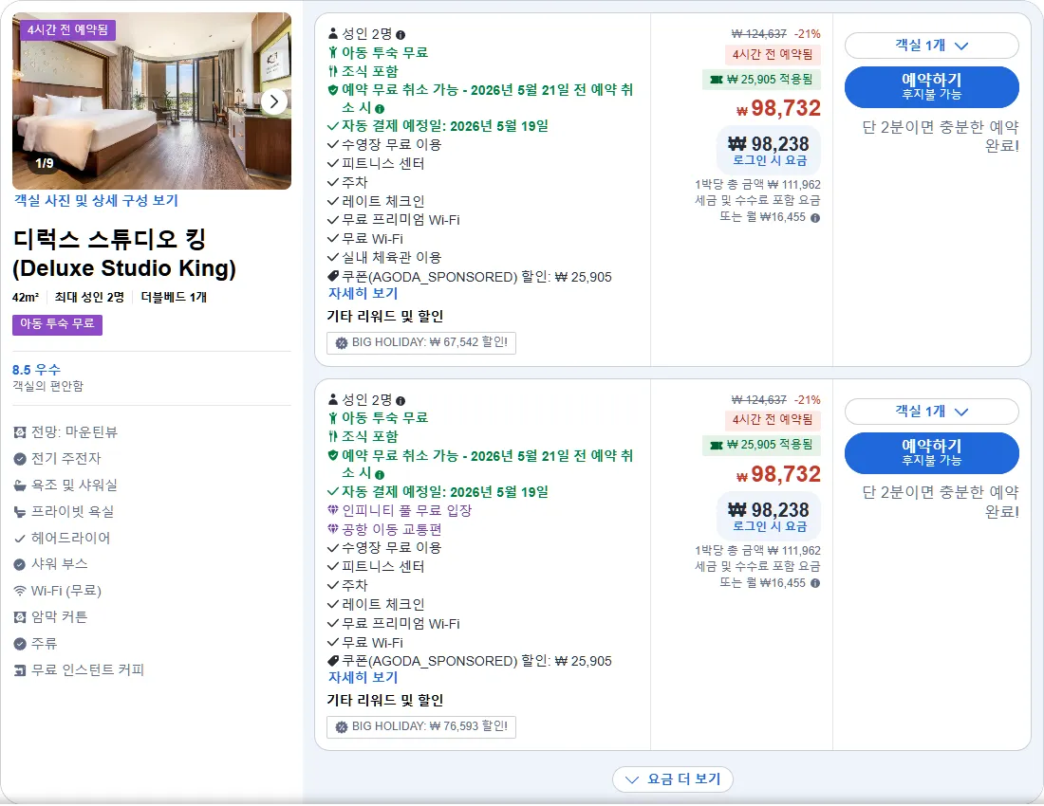1044x806 pixels.
Task: Click info icon next to first 월 ₩16,455
Action: point(815,217)
